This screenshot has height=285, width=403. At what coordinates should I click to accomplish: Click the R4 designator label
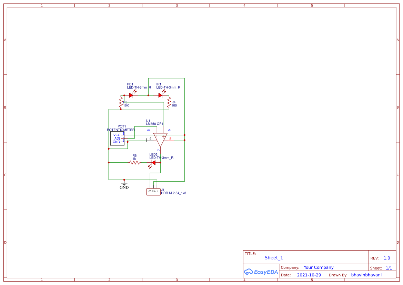(x=173, y=102)
